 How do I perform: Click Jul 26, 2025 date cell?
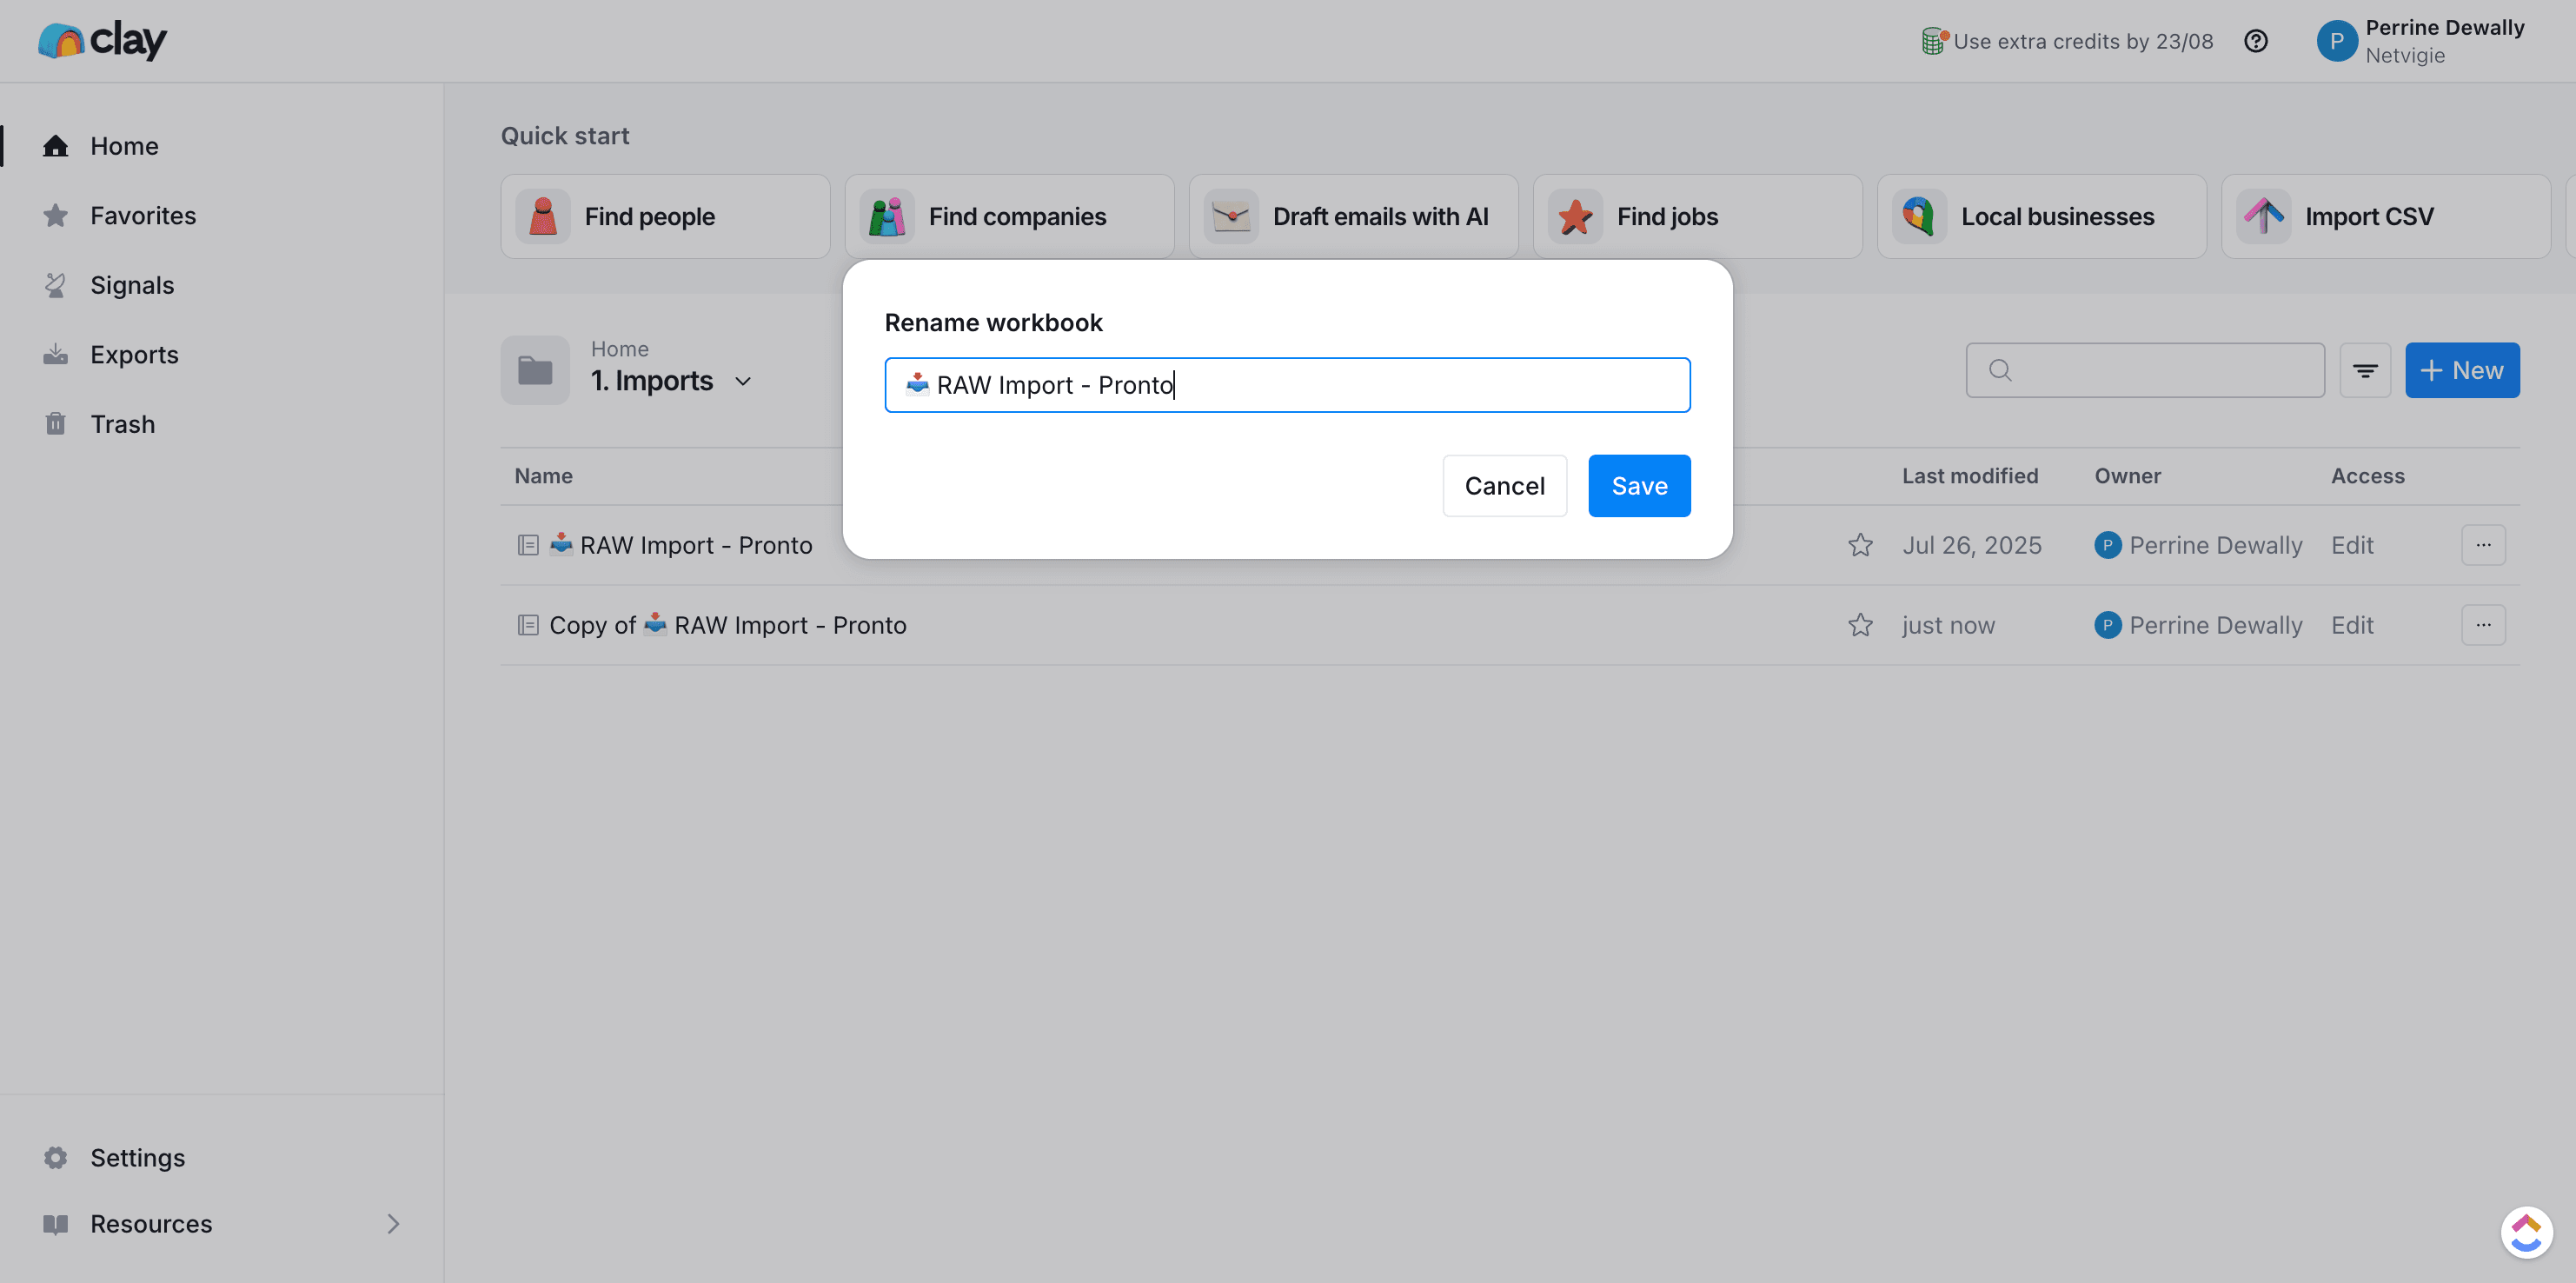tap(1972, 545)
